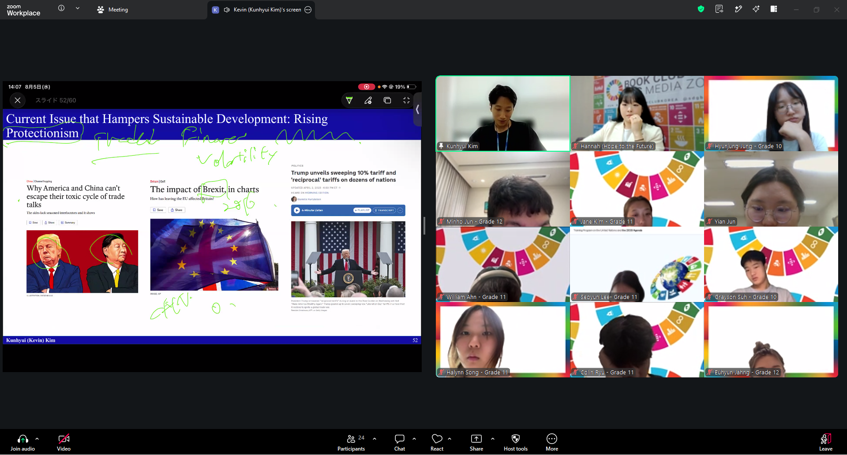
Task: Select William Ahn - Grade 11 video tile
Action: (503, 265)
